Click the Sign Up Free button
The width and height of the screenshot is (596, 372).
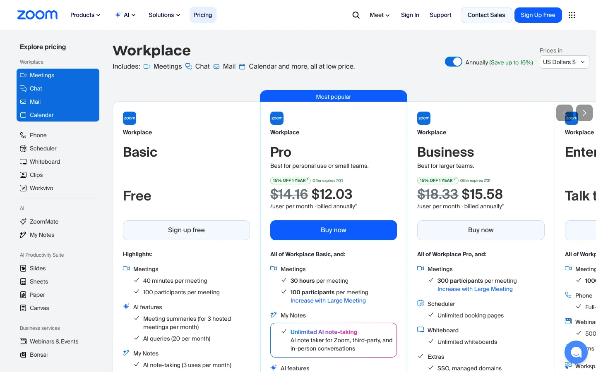[x=538, y=15]
